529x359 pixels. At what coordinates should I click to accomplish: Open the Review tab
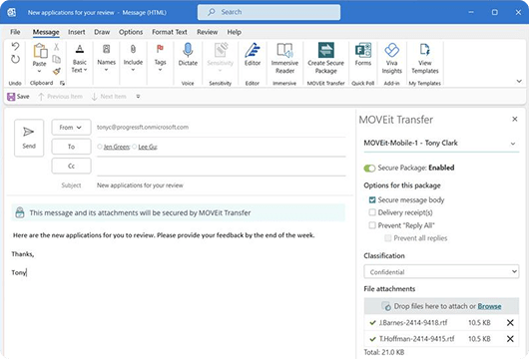tap(208, 32)
